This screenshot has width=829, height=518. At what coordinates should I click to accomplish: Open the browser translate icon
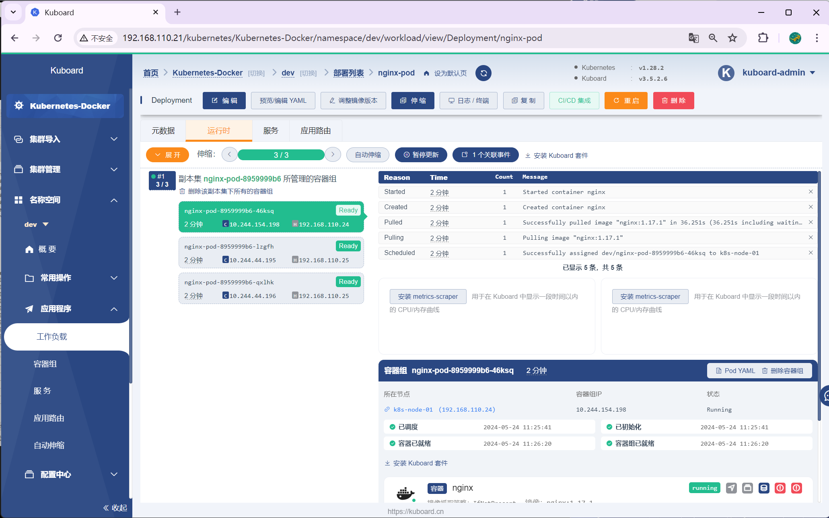(x=693, y=38)
